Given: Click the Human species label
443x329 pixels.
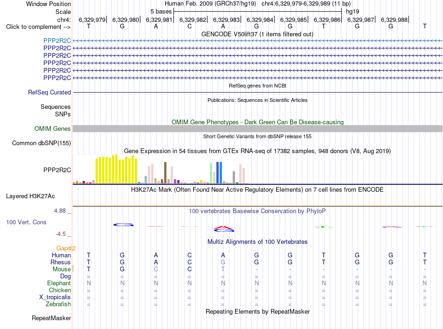Looking at the screenshot, I should coord(61,255).
